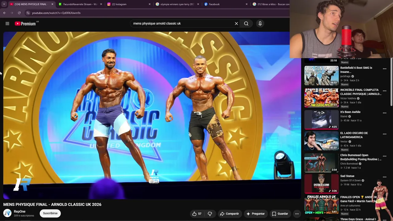Visit Vector channel name in sidebar
Viewport: 393px width, 221px height.
pyautogui.click(x=344, y=142)
